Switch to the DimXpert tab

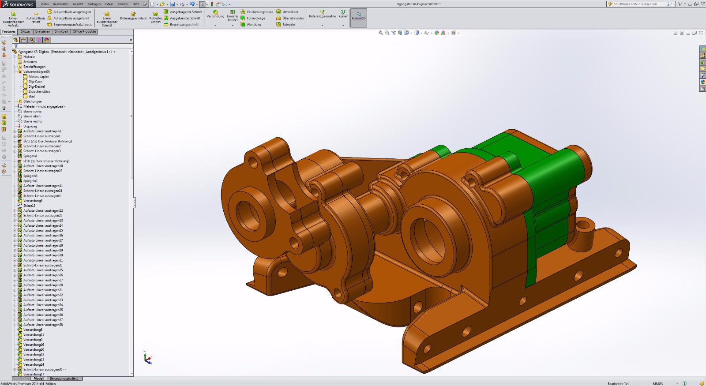pos(62,31)
